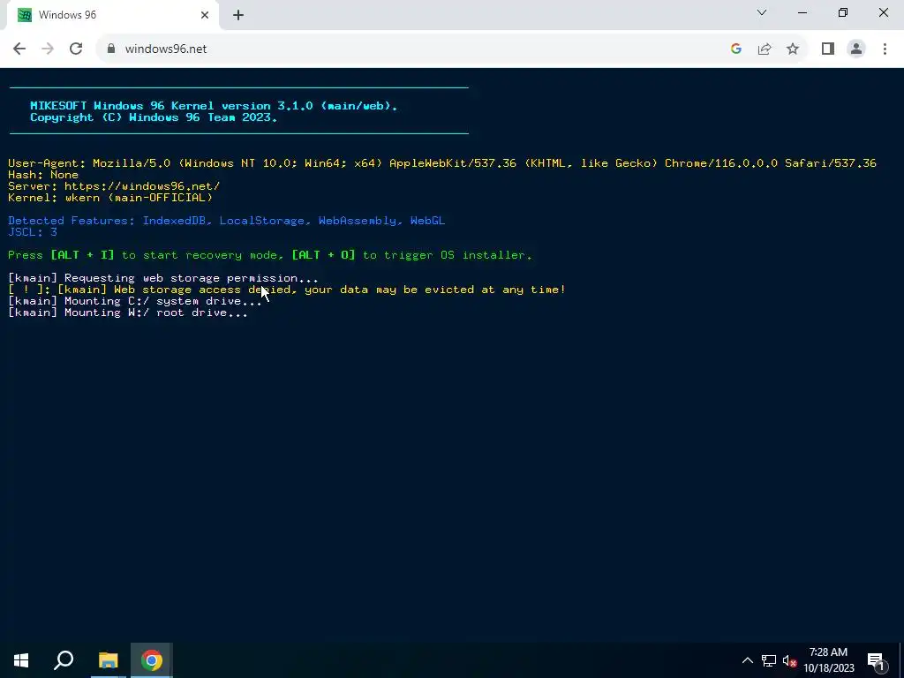
Task: Open Chrome side panel
Action: (828, 49)
